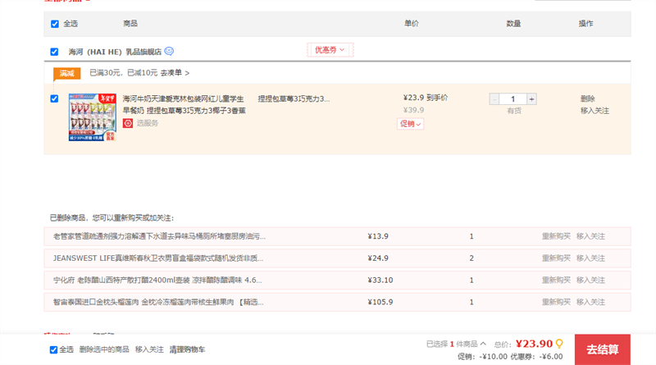
Task: Click 重新购买 for the 老管家 item
Action: click(x=555, y=236)
